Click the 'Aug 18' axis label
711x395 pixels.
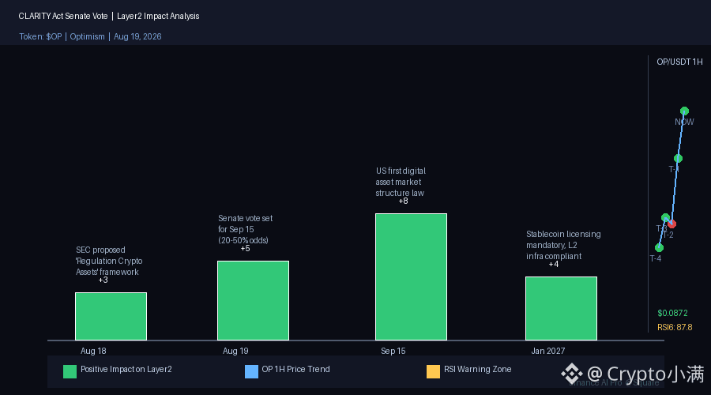(x=93, y=351)
